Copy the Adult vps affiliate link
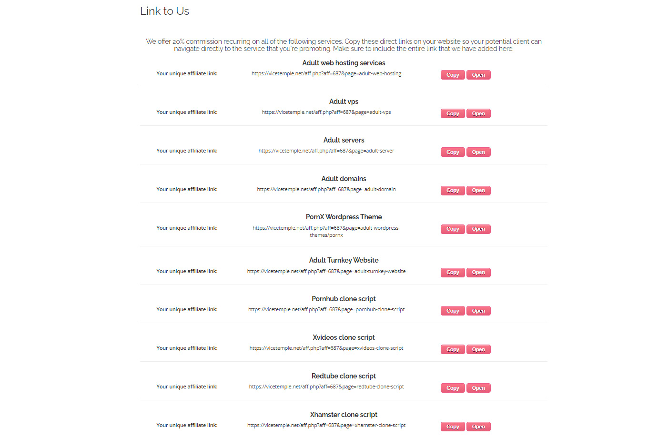The width and height of the screenshot is (668, 438). 453,114
